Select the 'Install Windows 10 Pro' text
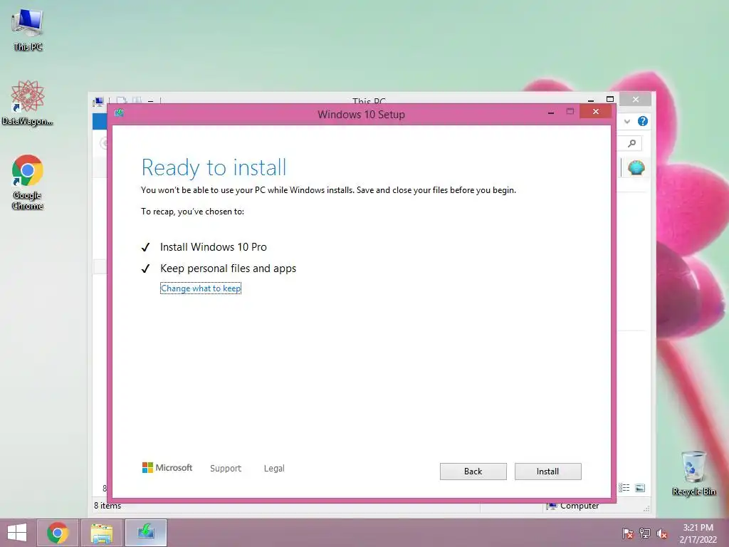 click(214, 247)
